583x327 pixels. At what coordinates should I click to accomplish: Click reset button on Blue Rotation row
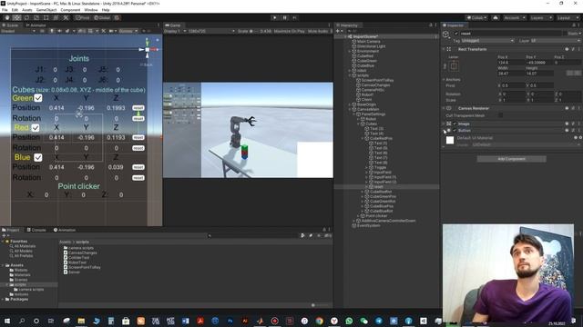coord(138,178)
